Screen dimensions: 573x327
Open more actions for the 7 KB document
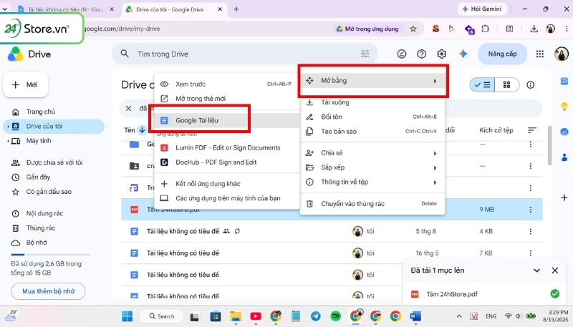(531, 253)
